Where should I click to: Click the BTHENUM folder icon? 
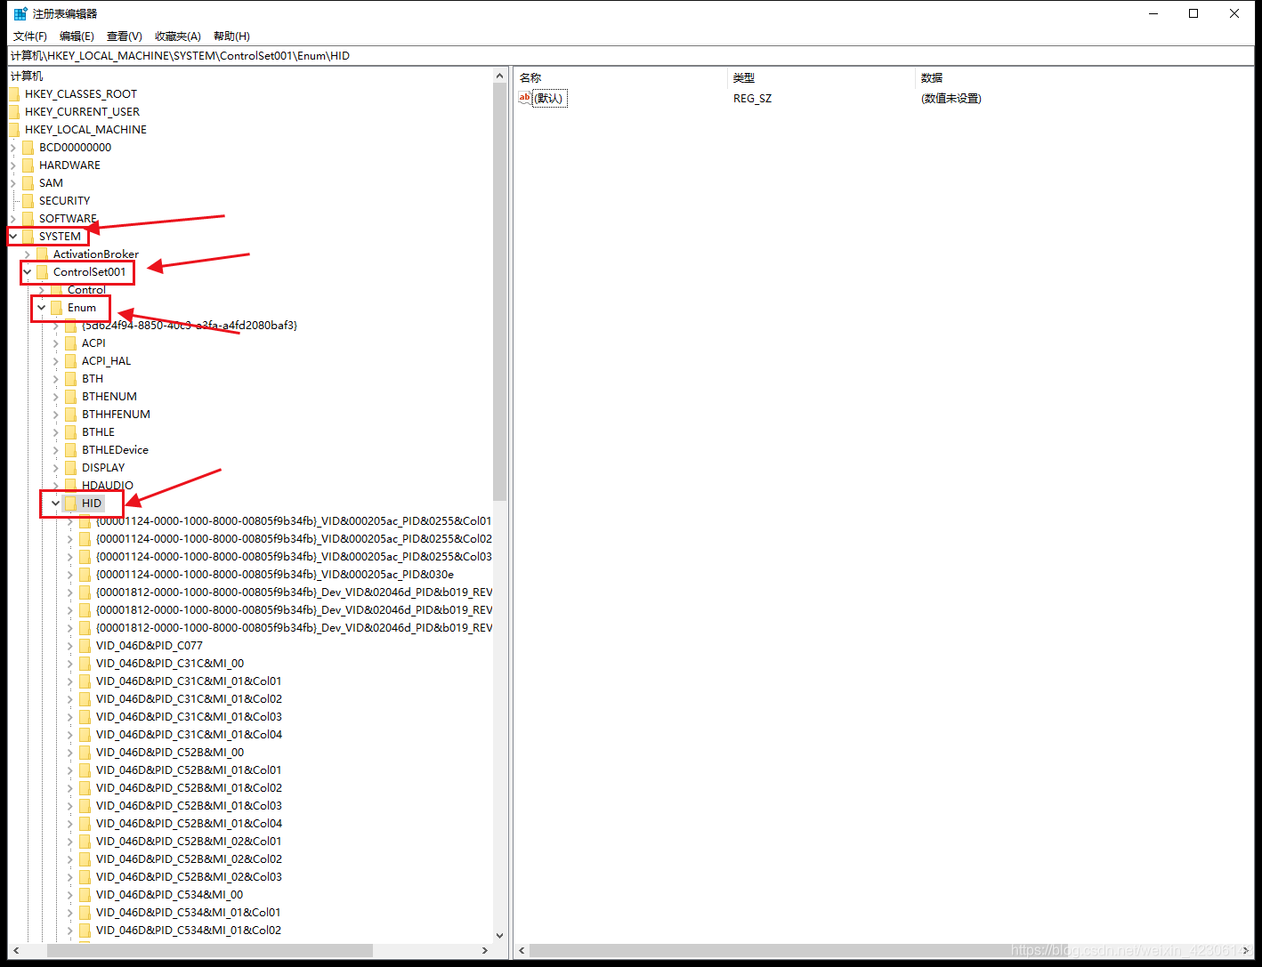70,396
